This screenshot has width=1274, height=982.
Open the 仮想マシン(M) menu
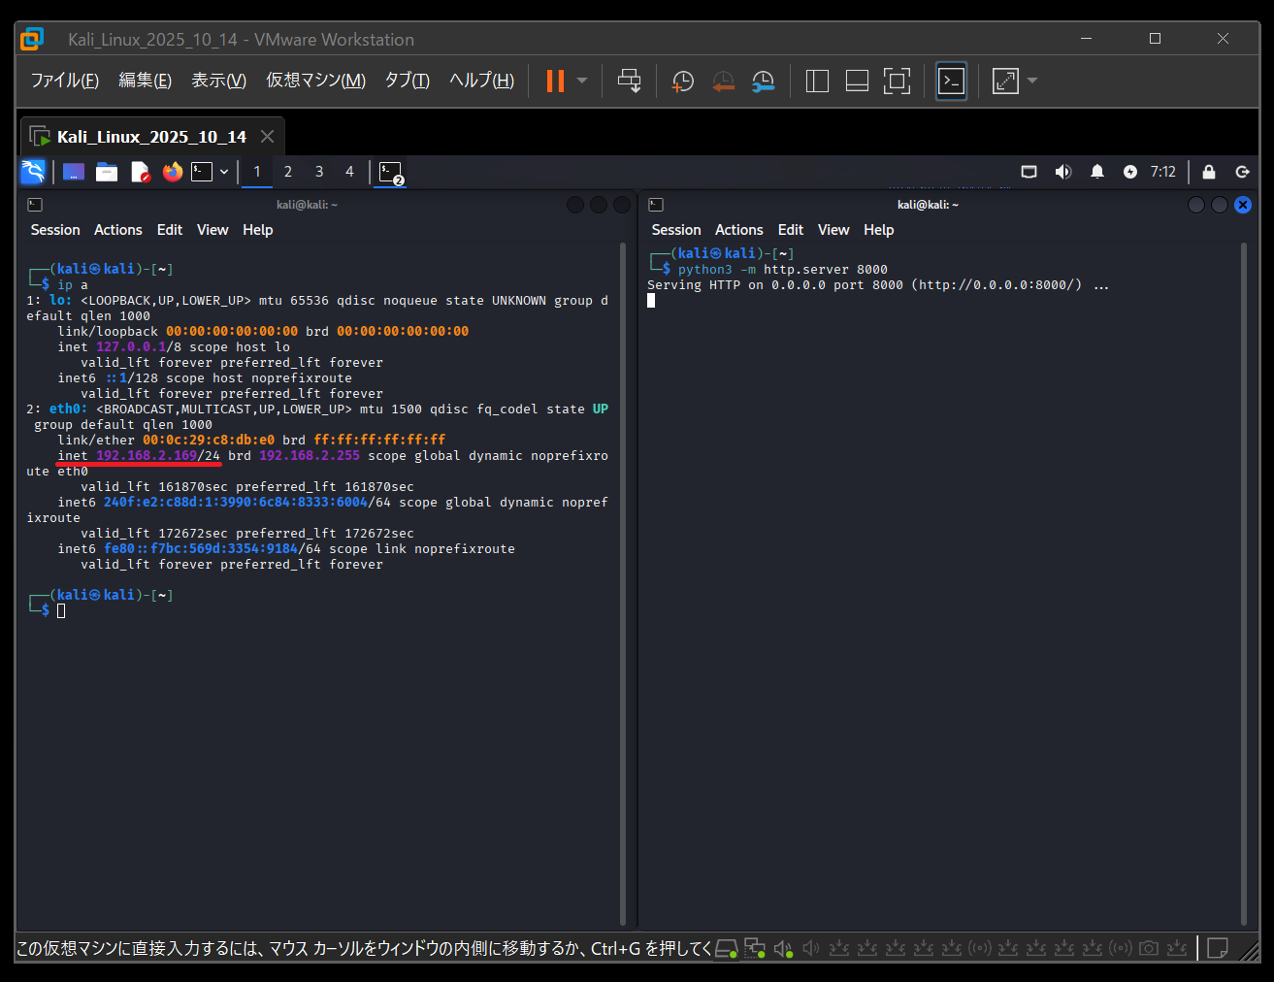tap(315, 81)
